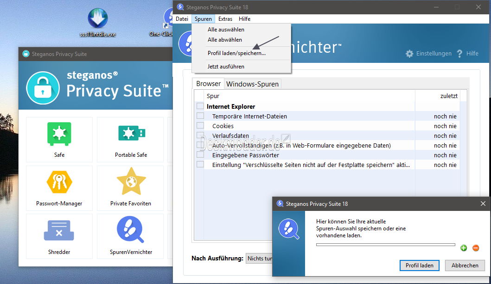Switch to the Windows-Spuren tab
Image resolution: width=491 pixels, height=284 pixels.
click(x=252, y=84)
